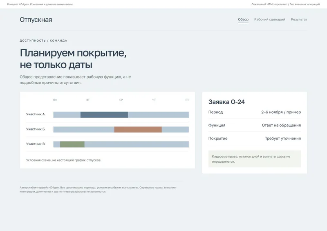Click the Авторский интерфейс 404gen footer text
The width and height of the screenshot is (327, 231).
(98, 189)
